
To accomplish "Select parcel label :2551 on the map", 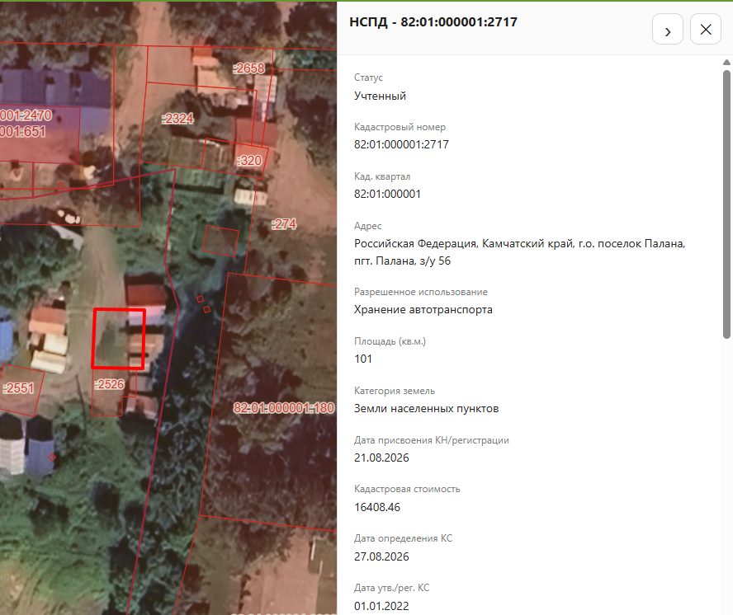I will click(19, 388).
